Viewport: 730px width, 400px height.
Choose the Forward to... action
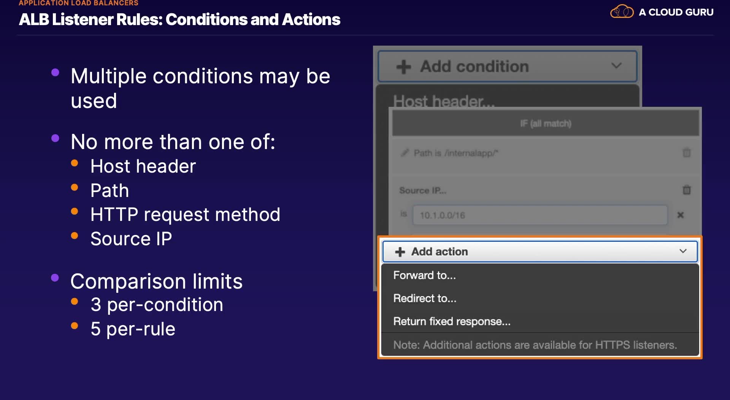[x=424, y=275]
